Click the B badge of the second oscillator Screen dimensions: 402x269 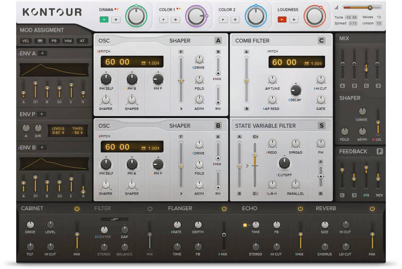click(218, 126)
